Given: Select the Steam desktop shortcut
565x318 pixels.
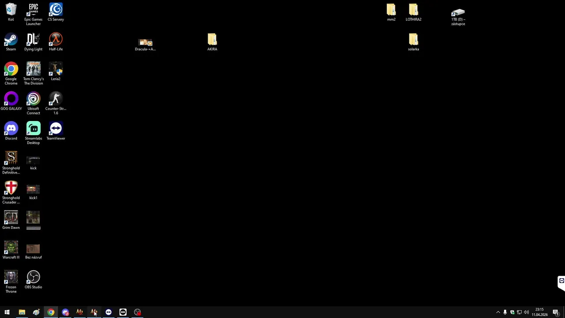Looking at the screenshot, I should pyautogui.click(x=11, y=42).
